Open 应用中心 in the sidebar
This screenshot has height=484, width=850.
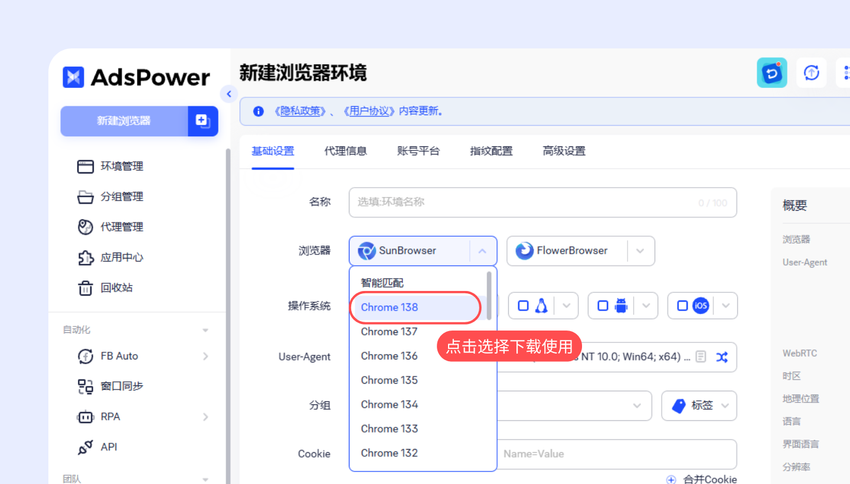(x=122, y=257)
